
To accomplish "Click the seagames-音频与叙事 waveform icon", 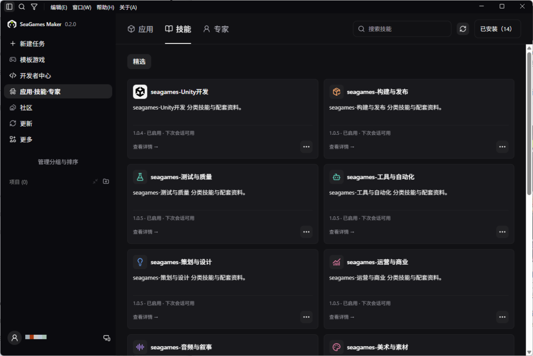I will point(140,347).
